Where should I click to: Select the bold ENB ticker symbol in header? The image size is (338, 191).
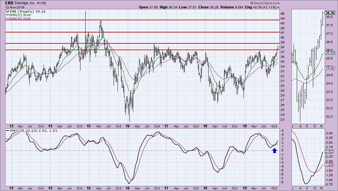point(9,3)
